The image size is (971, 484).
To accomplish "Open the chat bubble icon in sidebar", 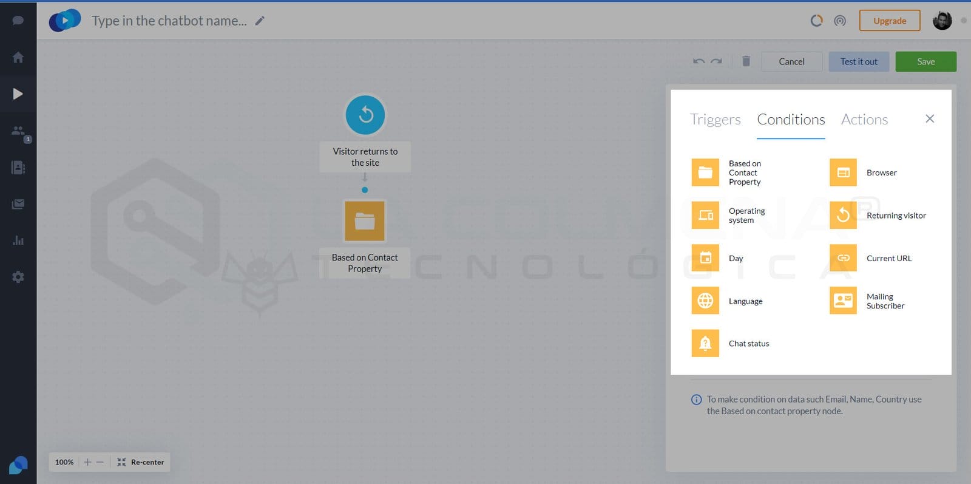I will (18, 21).
